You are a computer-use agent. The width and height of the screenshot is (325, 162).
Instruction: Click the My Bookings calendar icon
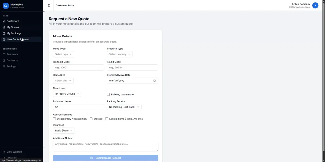coord(4,33)
